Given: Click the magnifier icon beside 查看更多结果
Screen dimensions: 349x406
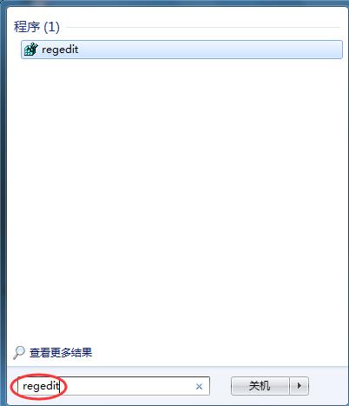Looking at the screenshot, I should coord(19,352).
